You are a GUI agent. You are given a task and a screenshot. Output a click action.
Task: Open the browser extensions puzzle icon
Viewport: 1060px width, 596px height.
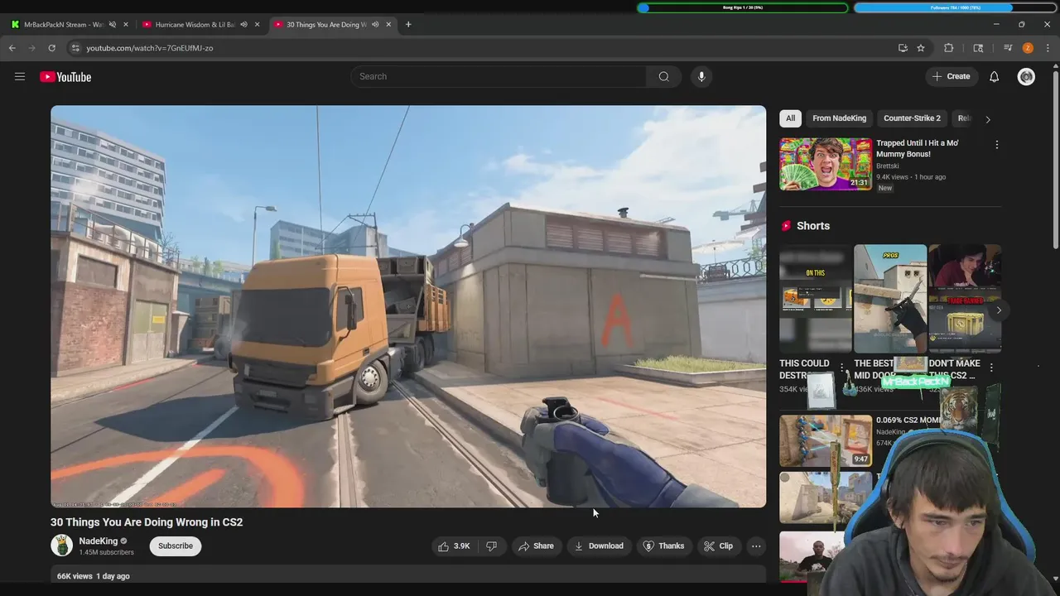click(949, 48)
